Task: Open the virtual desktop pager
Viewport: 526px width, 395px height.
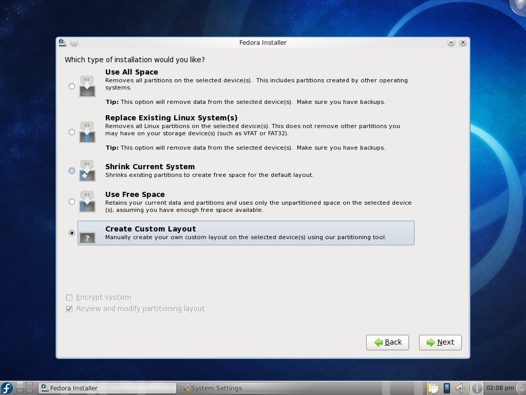Action: tap(25, 388)
